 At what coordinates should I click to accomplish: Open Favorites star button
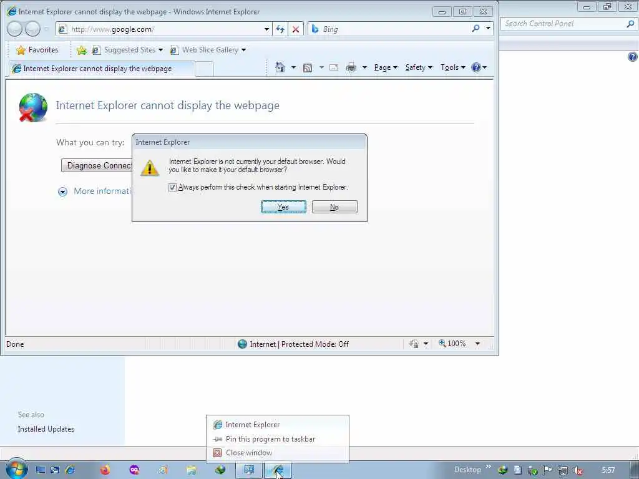(37, 50)
